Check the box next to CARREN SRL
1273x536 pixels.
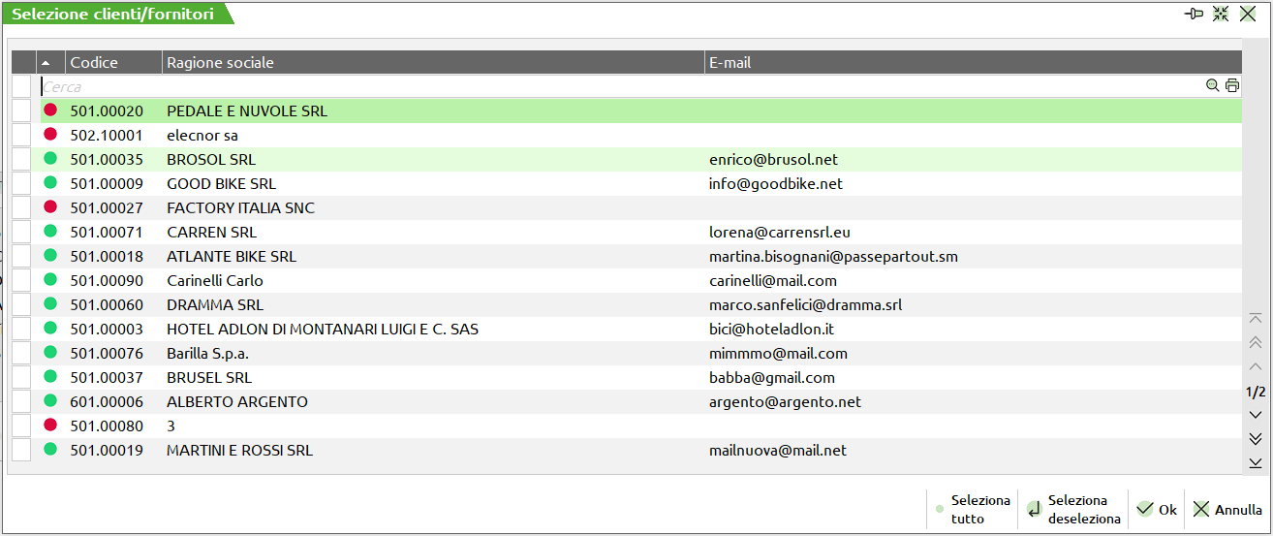21,233
